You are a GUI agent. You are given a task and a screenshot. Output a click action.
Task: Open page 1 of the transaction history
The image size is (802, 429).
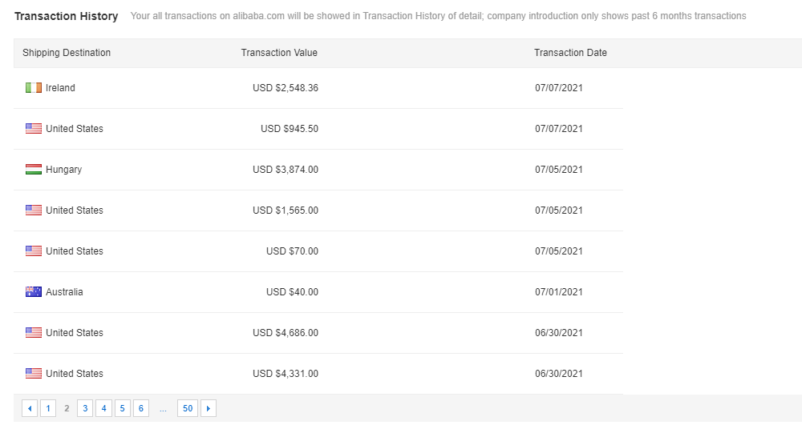click(48, 409)
